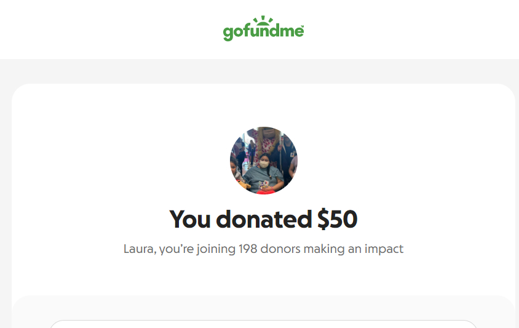Click the green sunburst above the gofundme wordmark

point(263,20)
